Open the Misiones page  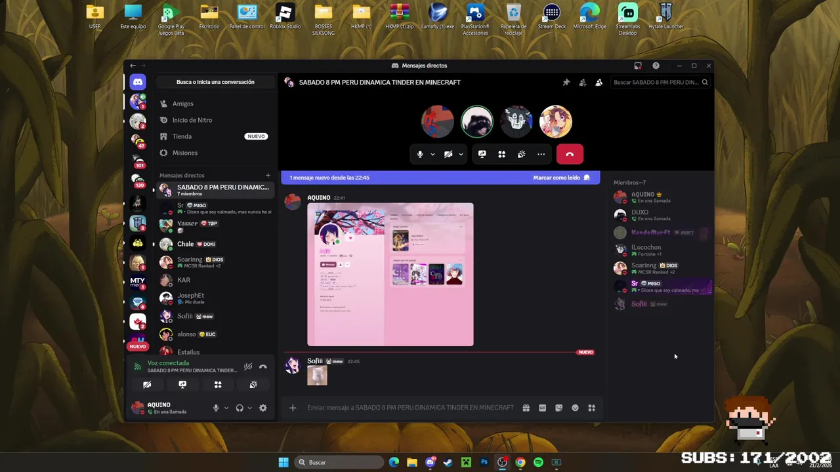[215, 153]
